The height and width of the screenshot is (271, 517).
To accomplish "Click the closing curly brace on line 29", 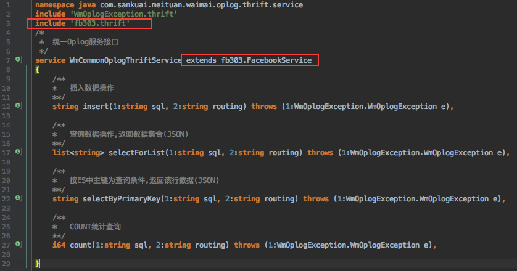I will (37, 263).
